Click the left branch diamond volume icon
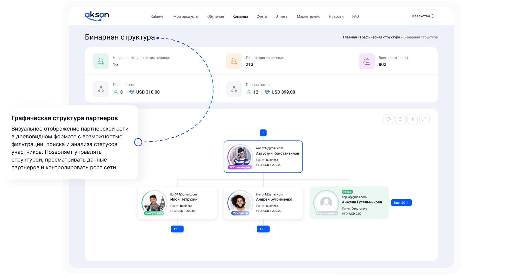 coord(132,92)
